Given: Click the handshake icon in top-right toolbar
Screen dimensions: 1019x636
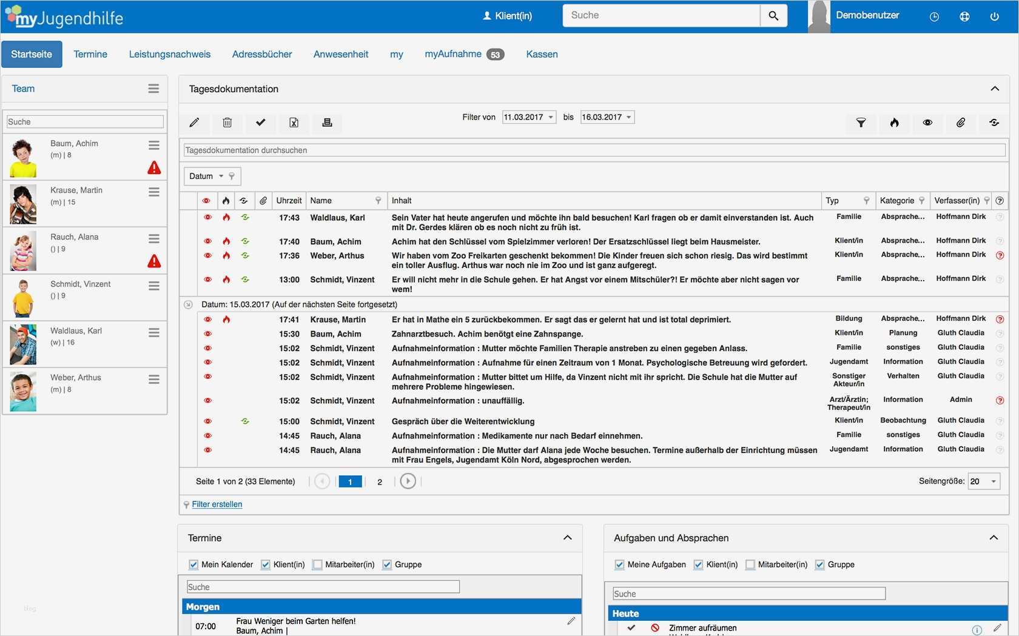Looking at the screenshot, I should [994, 122].
